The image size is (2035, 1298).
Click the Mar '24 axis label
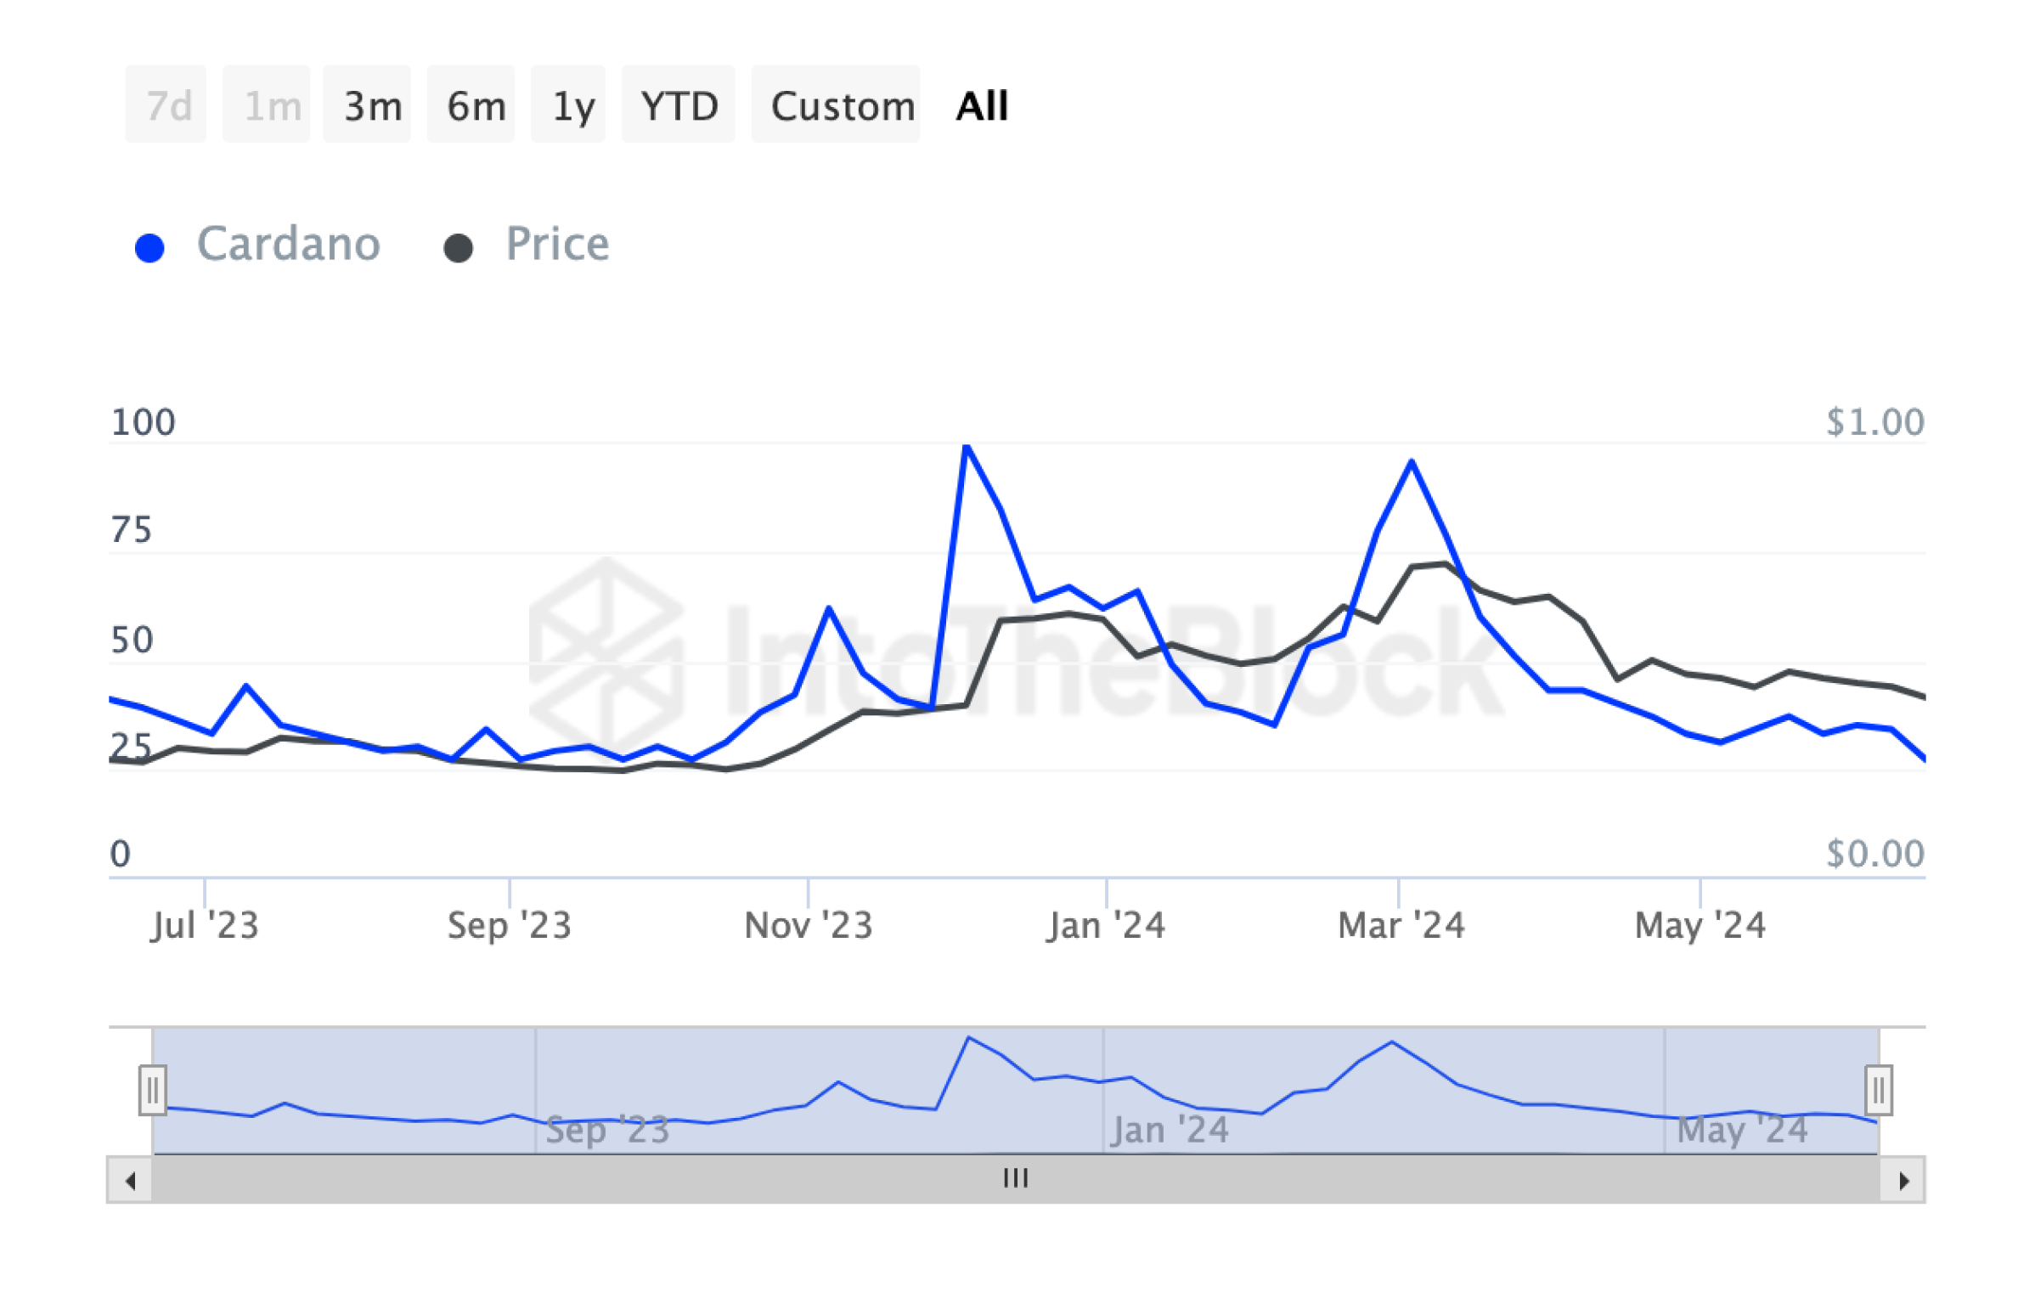[1401, 925]
